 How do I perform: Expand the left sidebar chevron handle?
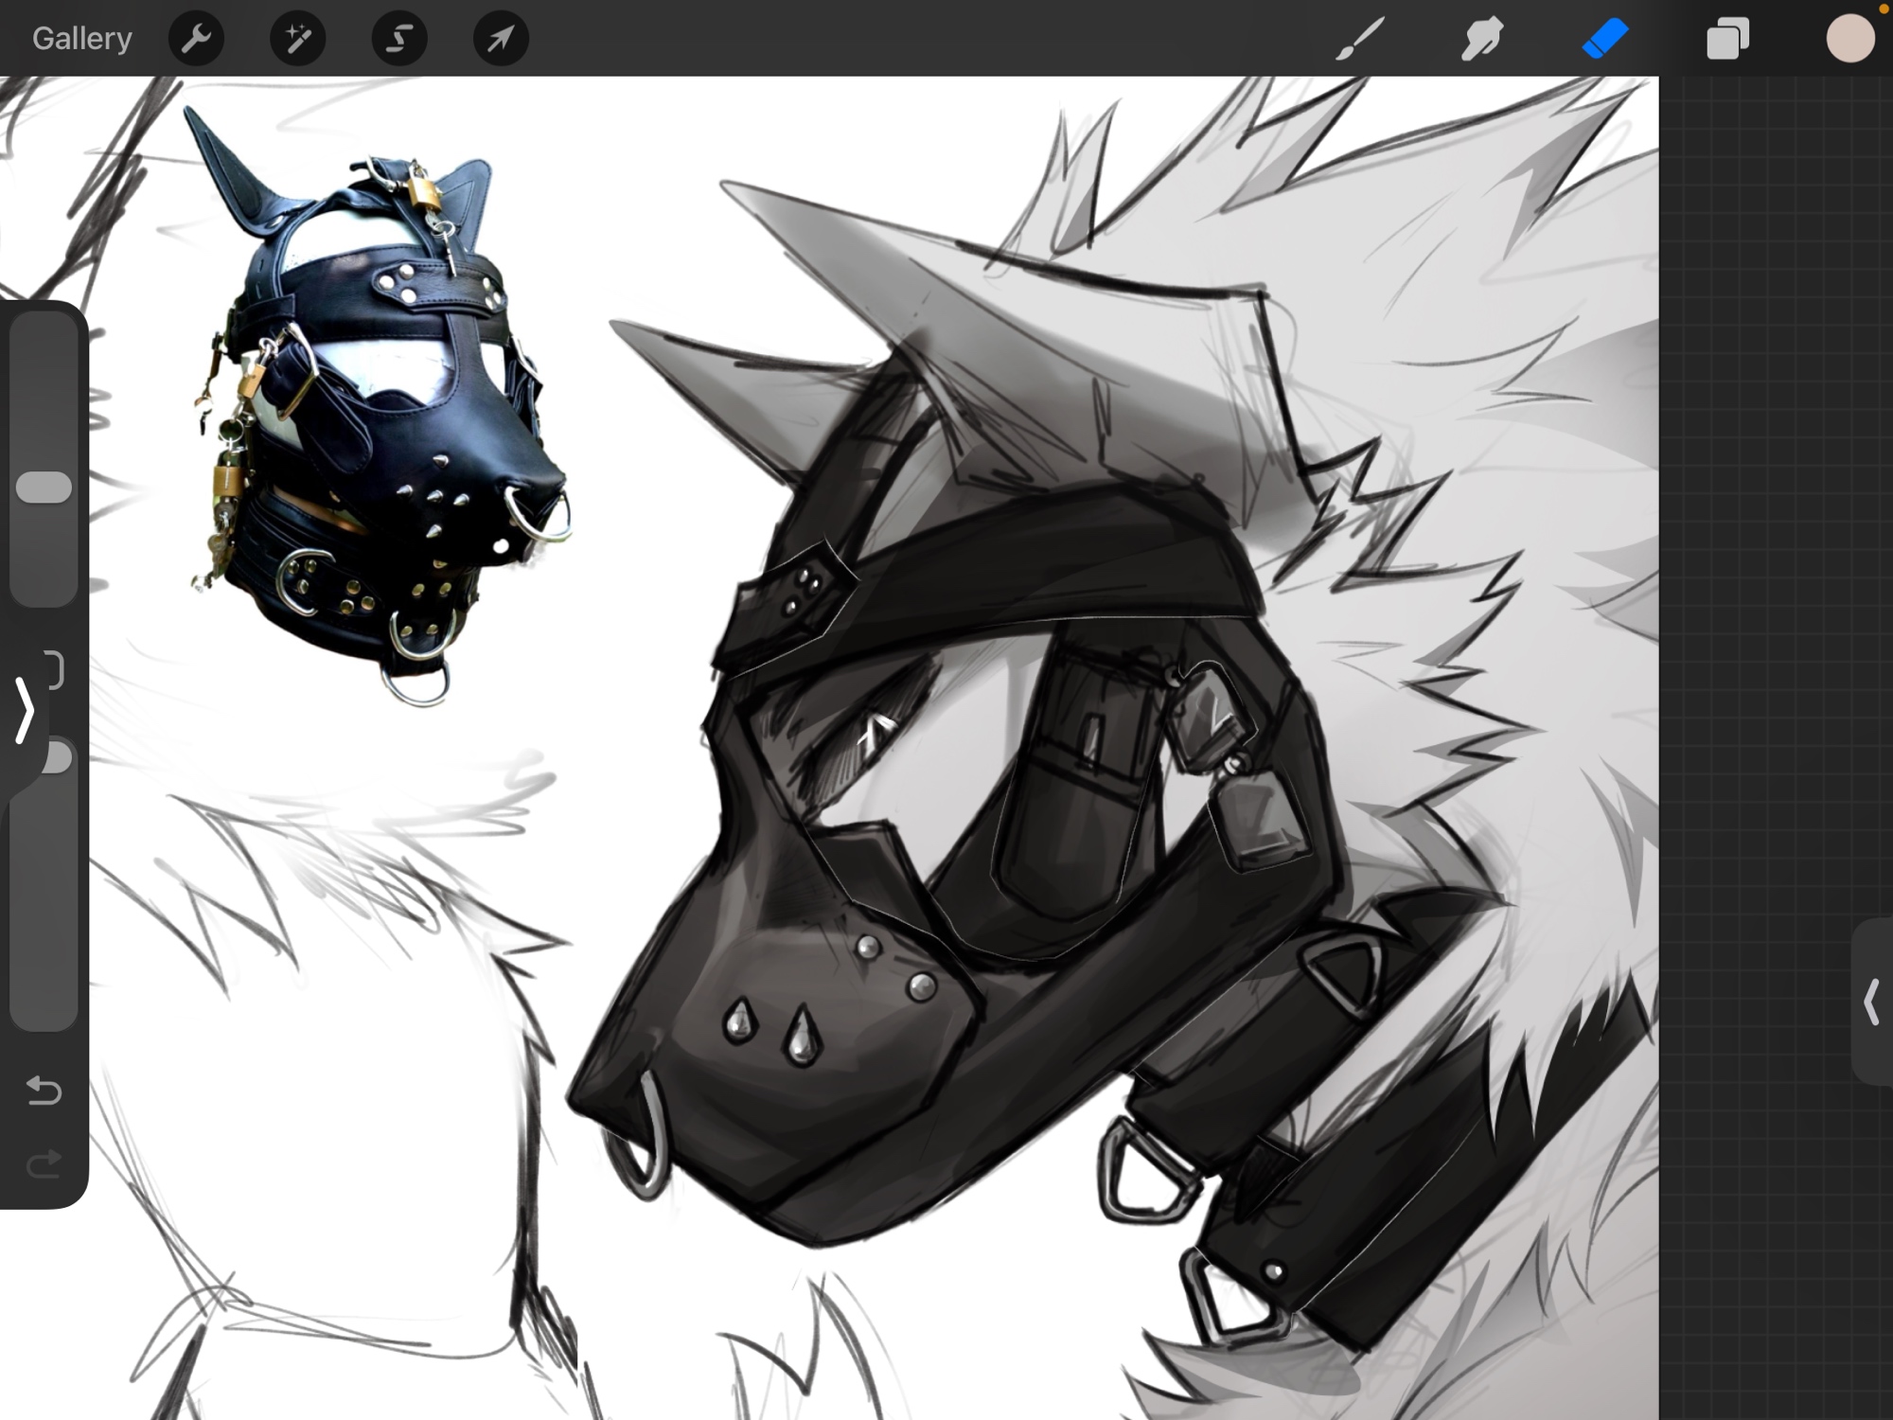(x=25, y=710)
